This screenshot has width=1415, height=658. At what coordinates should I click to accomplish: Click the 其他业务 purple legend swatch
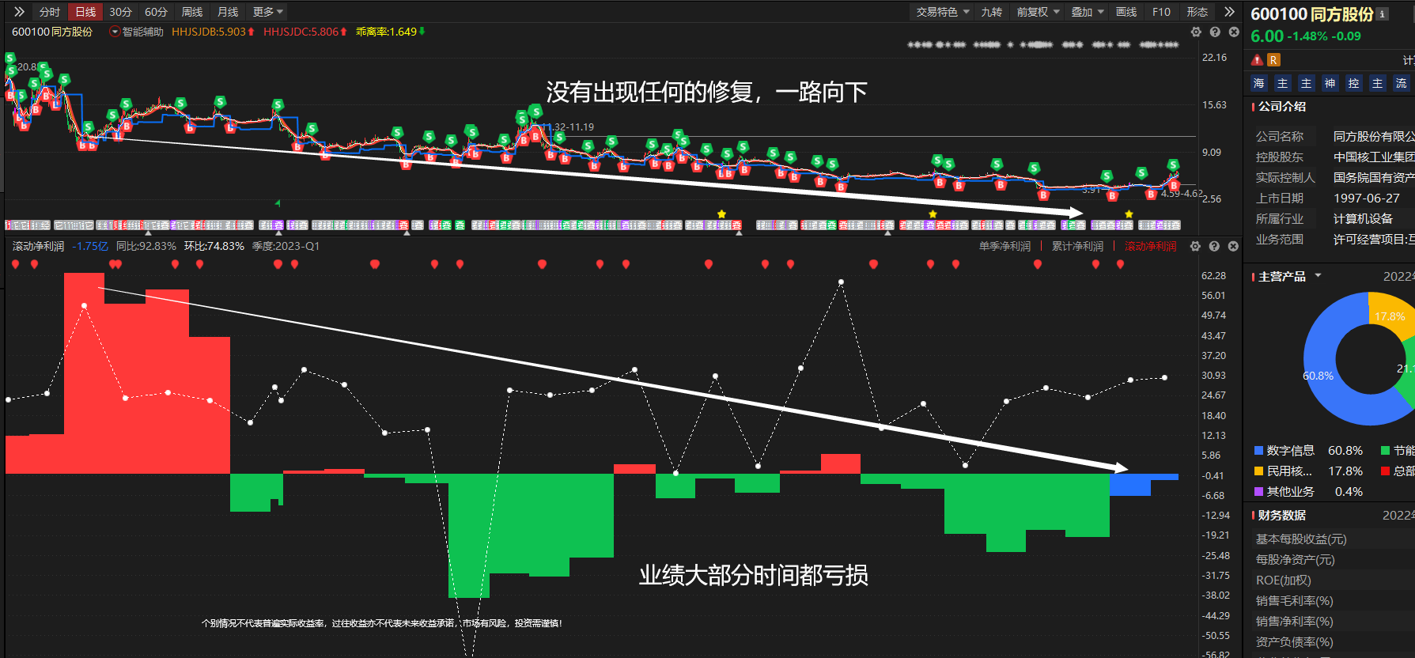1258,492
